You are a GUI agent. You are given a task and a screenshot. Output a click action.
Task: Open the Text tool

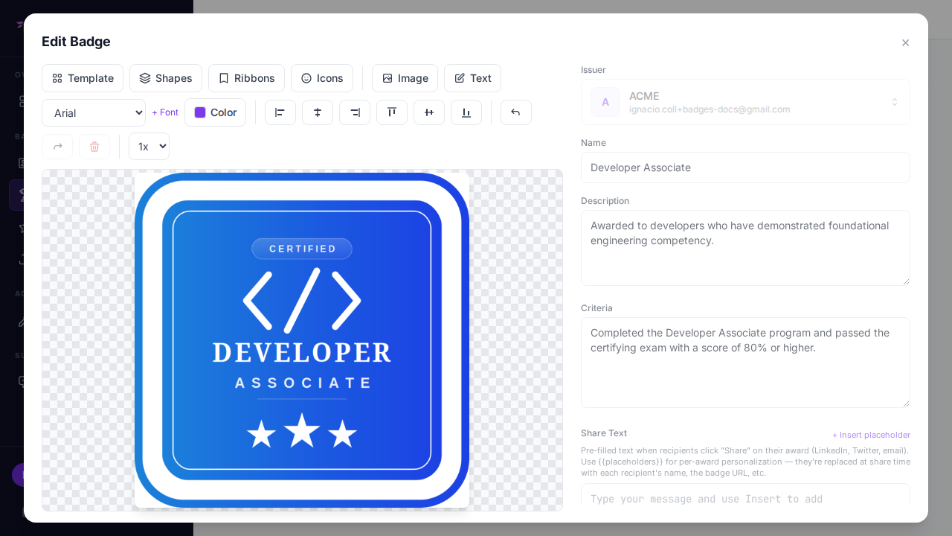472,77
